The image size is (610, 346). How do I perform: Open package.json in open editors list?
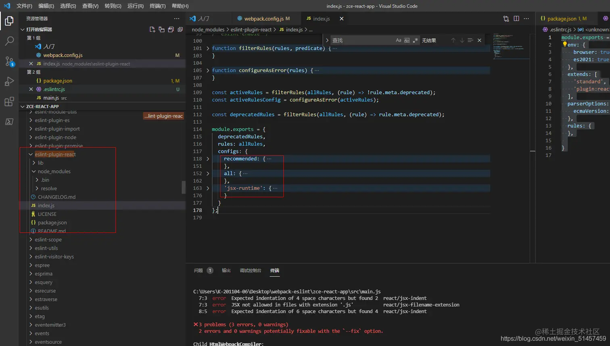pos(58,81)
